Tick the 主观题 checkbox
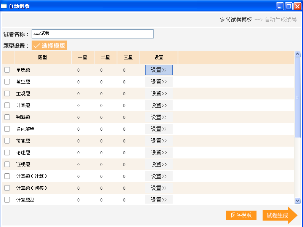Image resolution: width=303 pixels, height=227 pixels. [7, 93]
